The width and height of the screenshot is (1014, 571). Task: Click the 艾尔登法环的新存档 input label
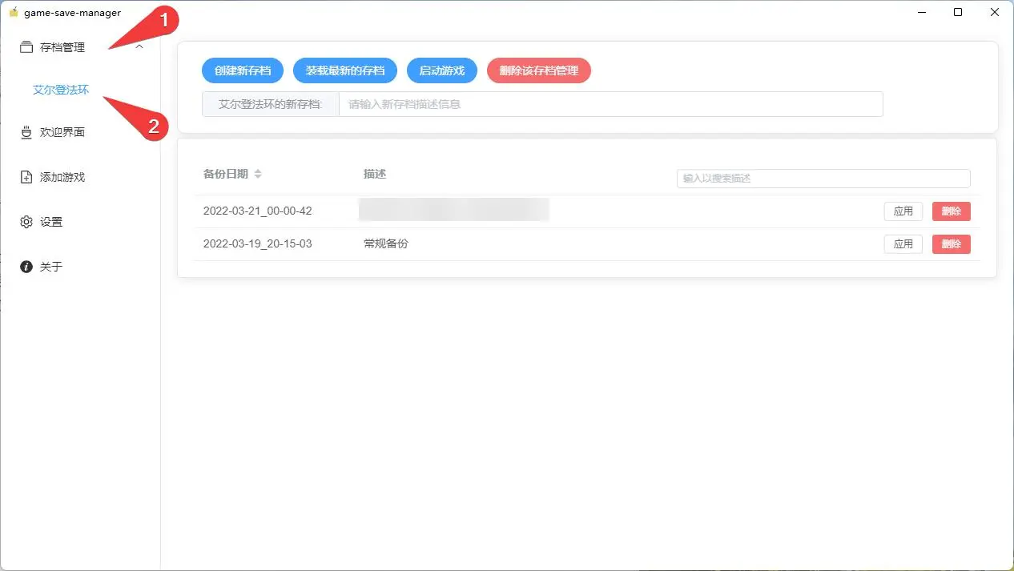[x=271, y=104]
